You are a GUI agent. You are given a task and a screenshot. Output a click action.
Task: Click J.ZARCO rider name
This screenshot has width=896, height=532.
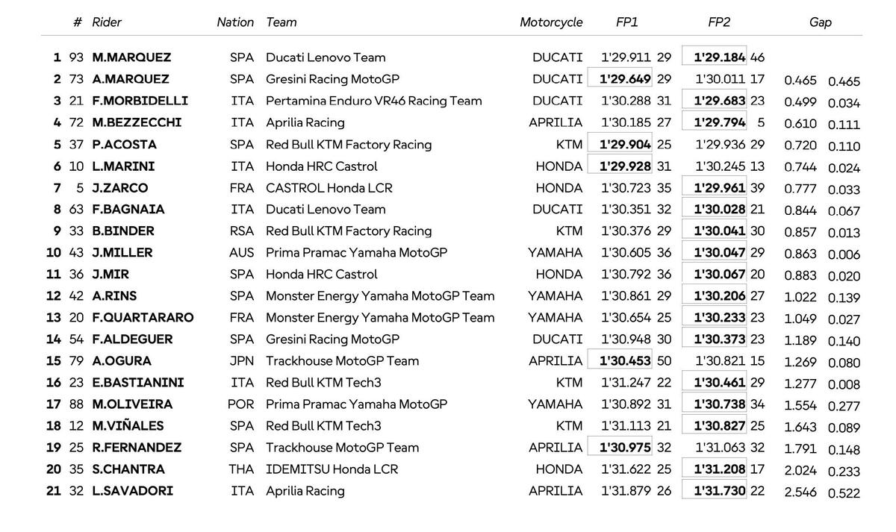point(119,188)
